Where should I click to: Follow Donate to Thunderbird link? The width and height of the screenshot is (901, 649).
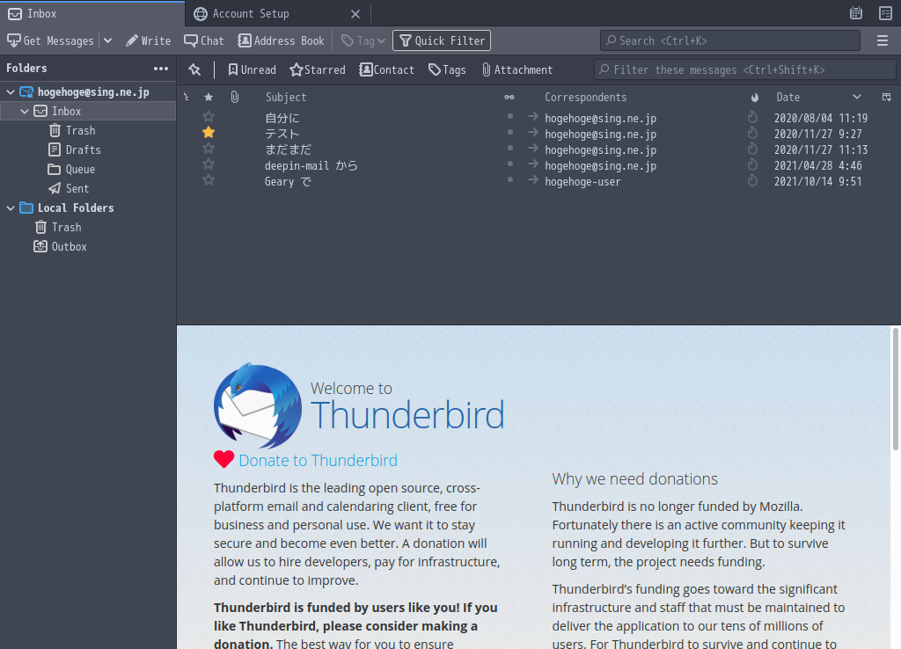[x=318, y=460]
